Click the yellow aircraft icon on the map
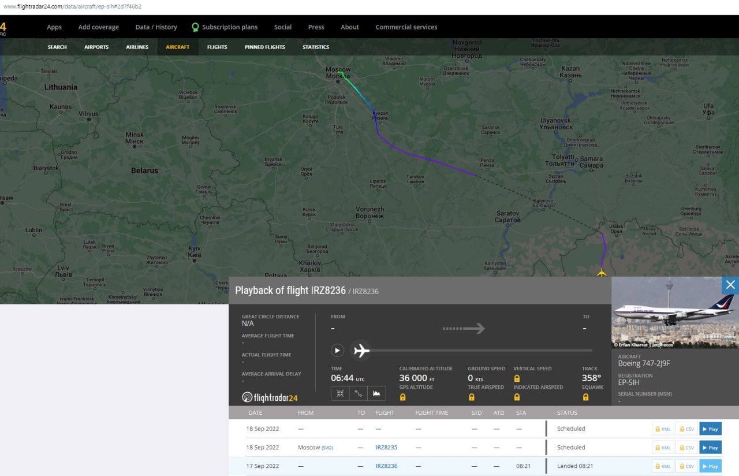This screenshot has width=739, height=476. tap(602, 273)
